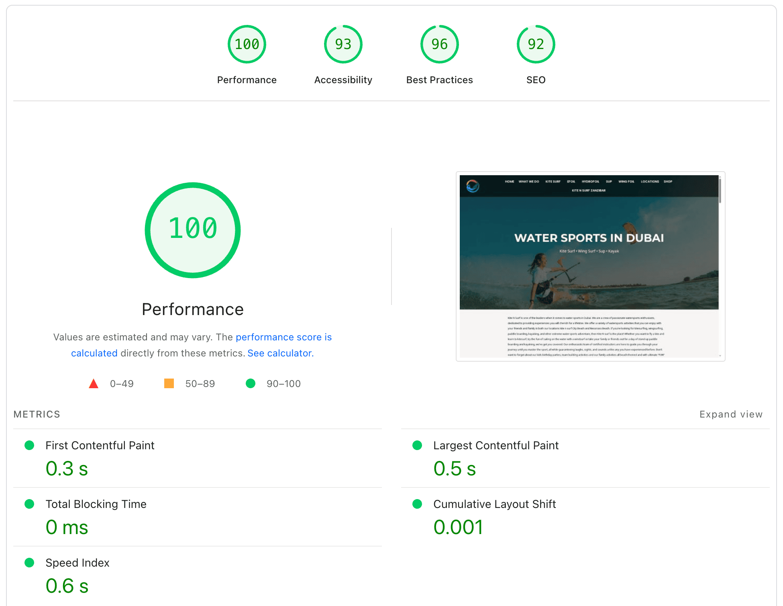Open the 'See calculator' link
Screen dimensions: 783x606
[280, 353]
